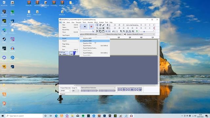Select the Time Shift tool
This screenshot has width=210, height=118.
(100, 28)
